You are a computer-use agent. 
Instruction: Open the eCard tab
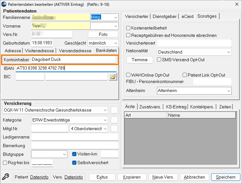click(x=187, y=16)
